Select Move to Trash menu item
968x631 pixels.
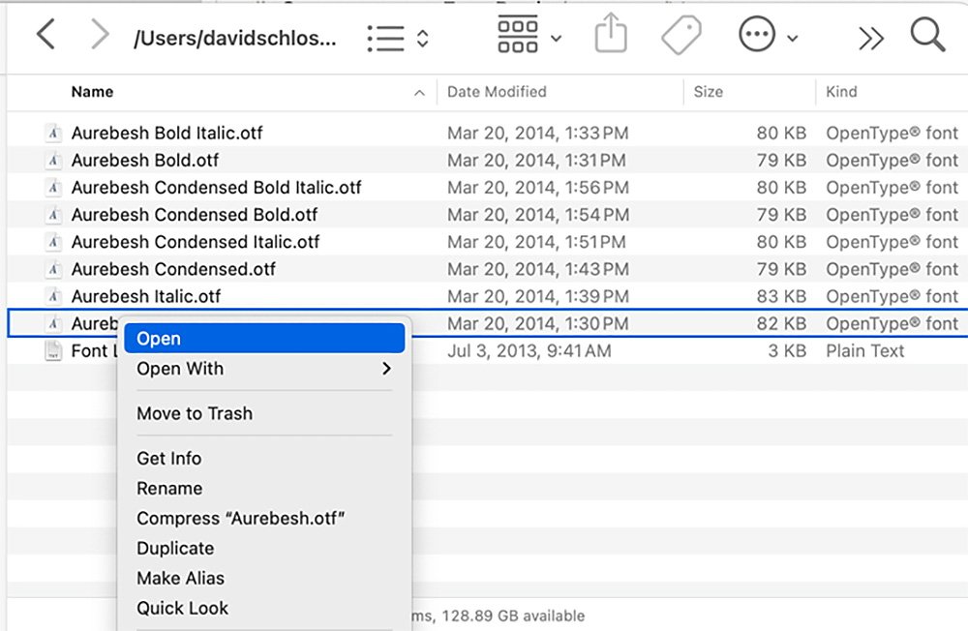pos(195,413)
